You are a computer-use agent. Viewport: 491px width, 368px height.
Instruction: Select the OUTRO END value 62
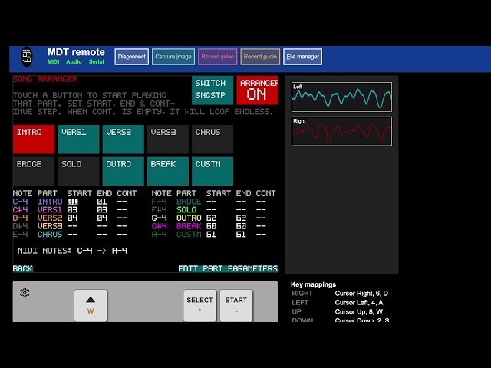[241, 218]
